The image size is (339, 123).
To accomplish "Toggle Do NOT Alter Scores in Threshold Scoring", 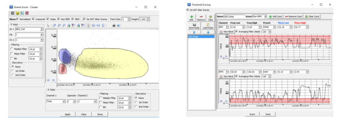I will (188, 10).
